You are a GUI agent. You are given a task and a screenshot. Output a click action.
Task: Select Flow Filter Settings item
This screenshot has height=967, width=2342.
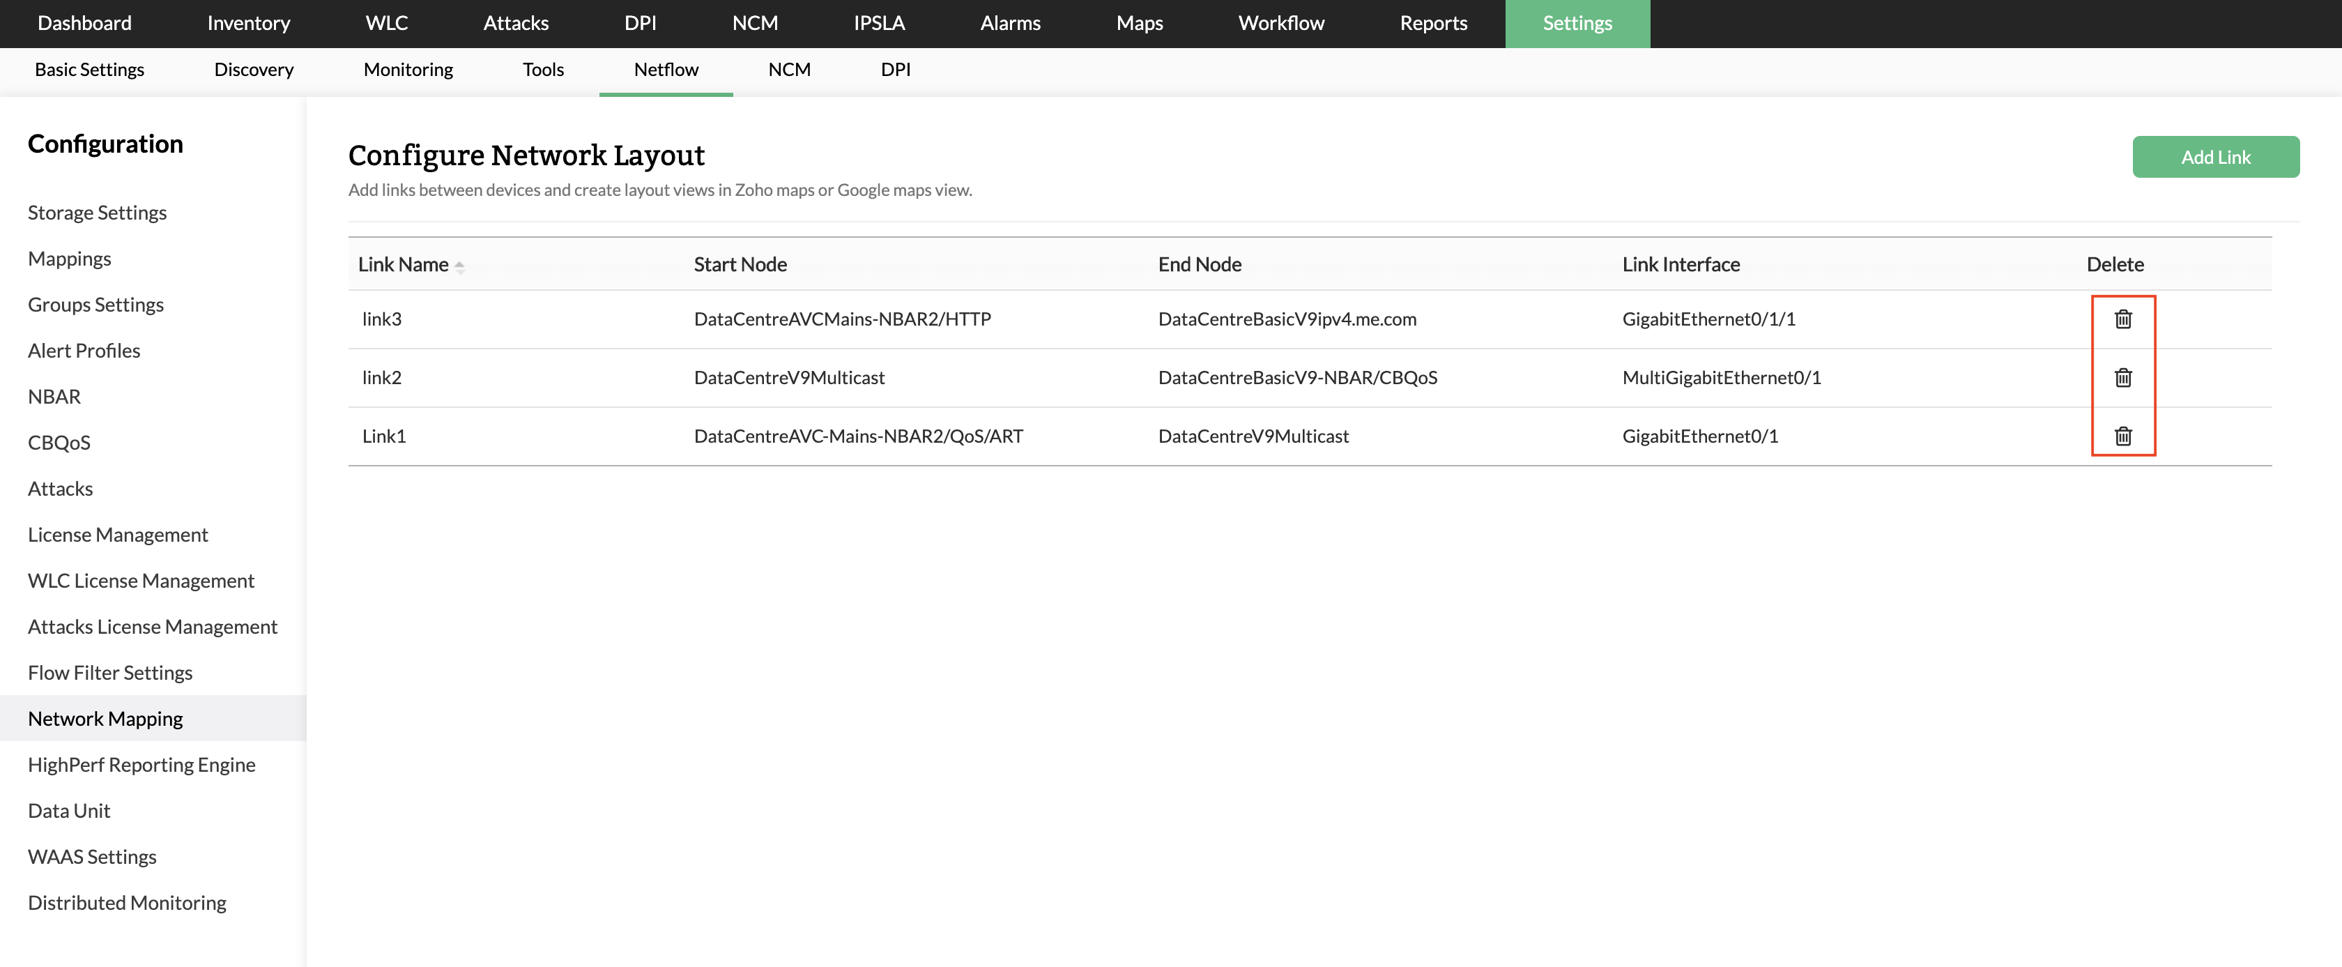pos(110,673)
